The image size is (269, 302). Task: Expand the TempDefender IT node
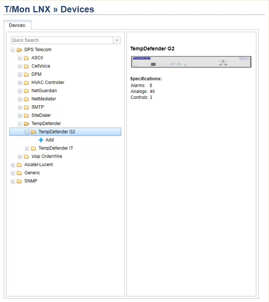click(x=27, y=148)
